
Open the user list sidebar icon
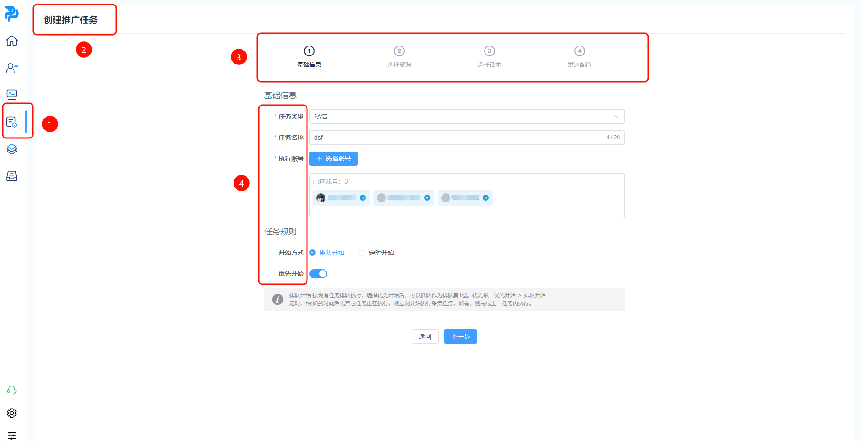[12, 68]
